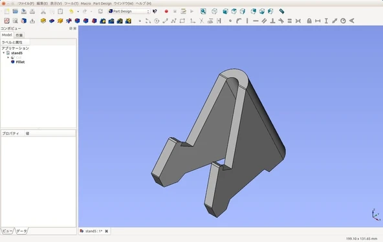Close the stand5 document tab
The height and width of the screenshot is (242, 383).
pyautogui.click(x=107, y=231)
